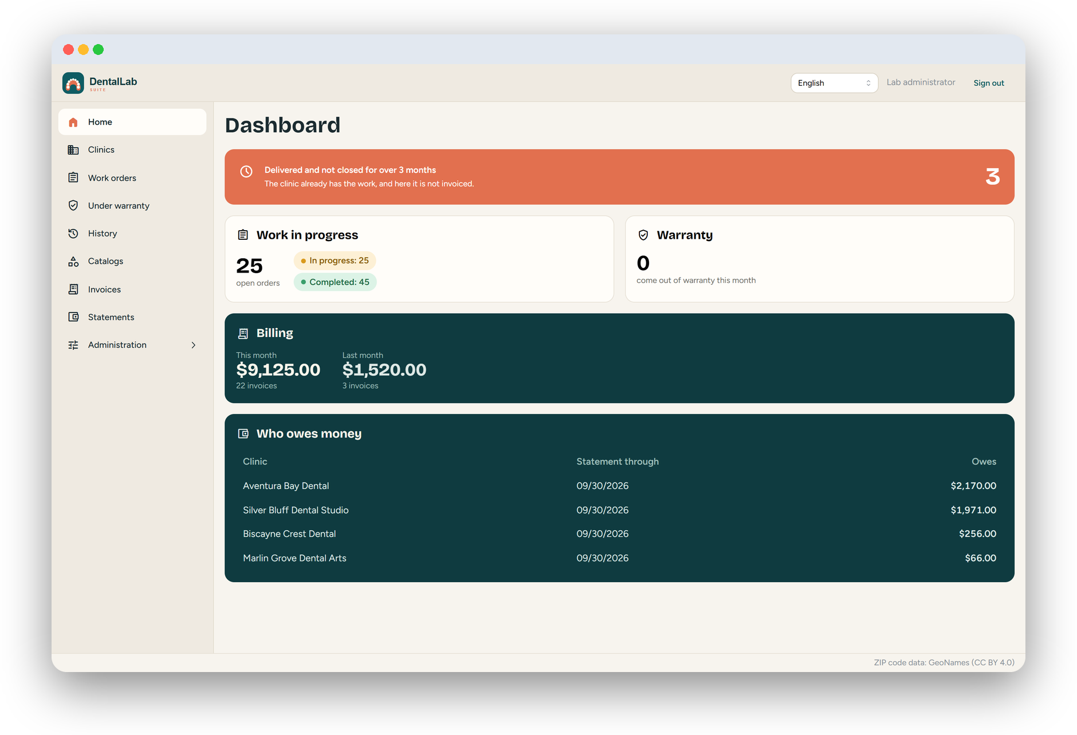Click this month's billing total $9,125.00
This screenshot has width=1077, height=735.
(x=278, y=370)
